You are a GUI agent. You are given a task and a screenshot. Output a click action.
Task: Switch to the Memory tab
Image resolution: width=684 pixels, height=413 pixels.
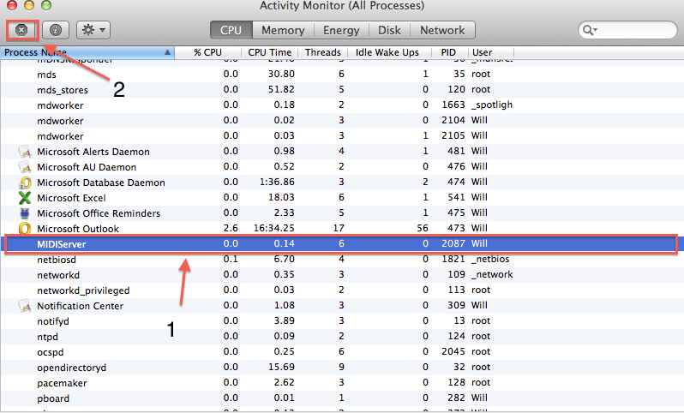(x=283, y=30)
